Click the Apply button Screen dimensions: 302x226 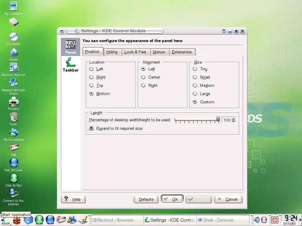tap(198, 199)
